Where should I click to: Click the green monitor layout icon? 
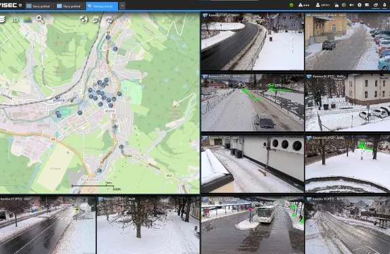point(344,5)
